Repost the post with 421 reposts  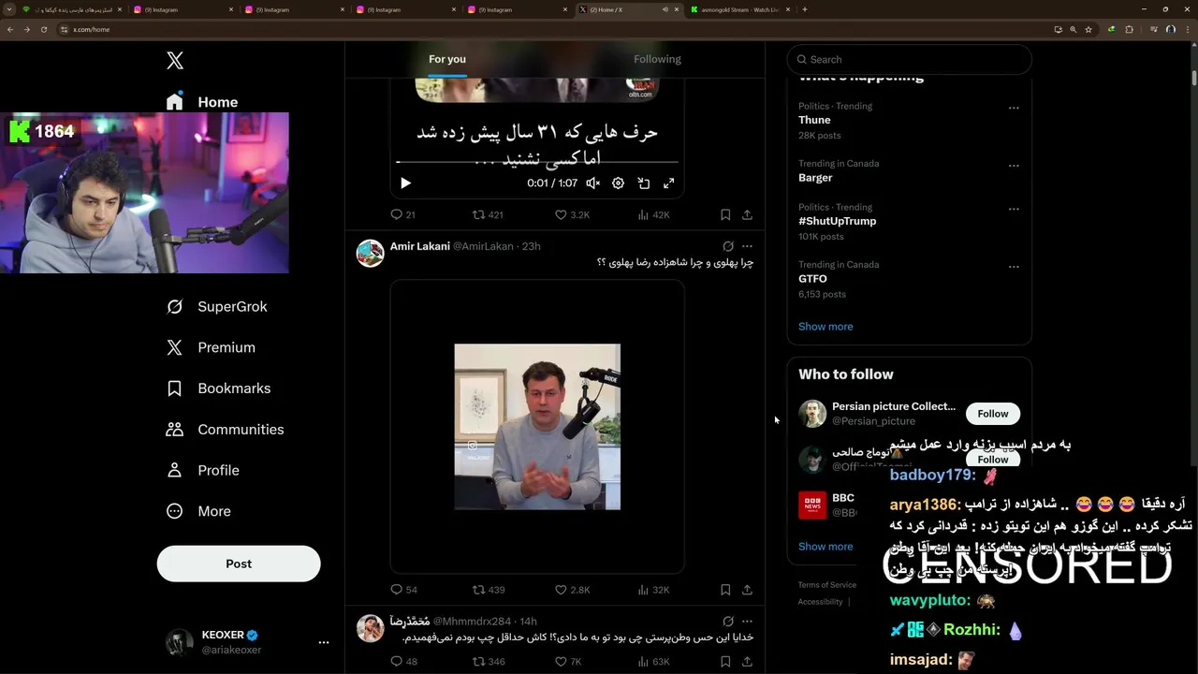488,214
